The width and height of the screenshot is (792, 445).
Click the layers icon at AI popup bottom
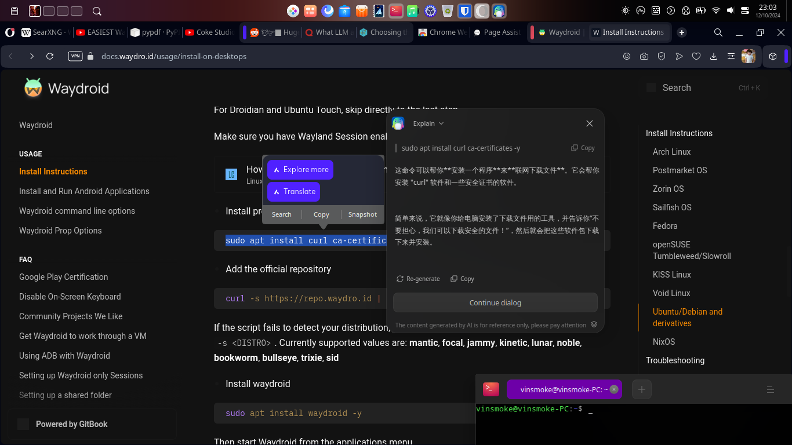coord(594,324)
